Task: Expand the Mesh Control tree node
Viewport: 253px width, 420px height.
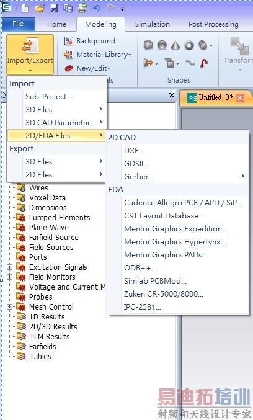Action: coord(10,306)
